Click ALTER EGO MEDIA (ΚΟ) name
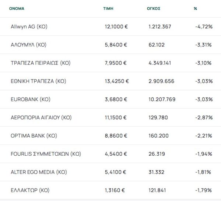 click(x=39, y=172)
